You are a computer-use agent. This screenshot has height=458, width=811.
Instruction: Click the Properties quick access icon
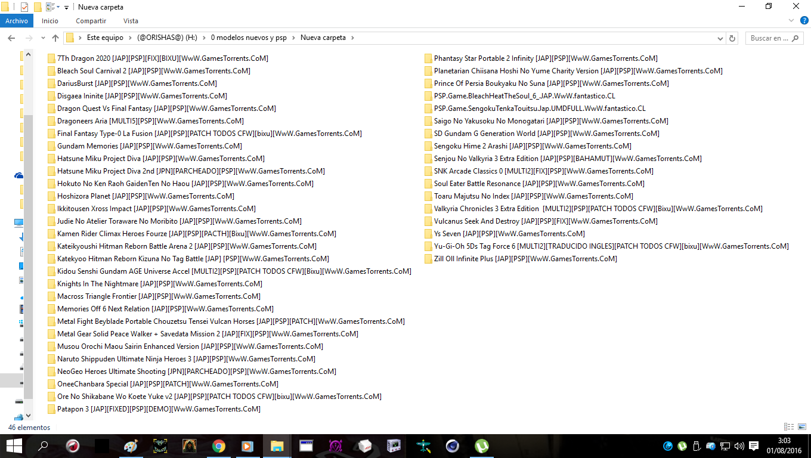click(24, 7)
